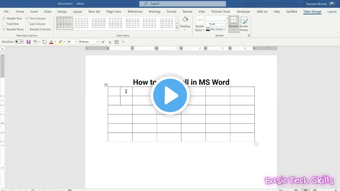Viewport: 340px width, 191px height.
Task: Switch to the Home tab
Action: [20, 11]
